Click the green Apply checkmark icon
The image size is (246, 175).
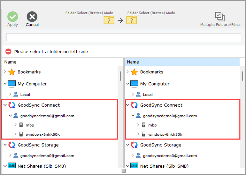click(13, 17)
